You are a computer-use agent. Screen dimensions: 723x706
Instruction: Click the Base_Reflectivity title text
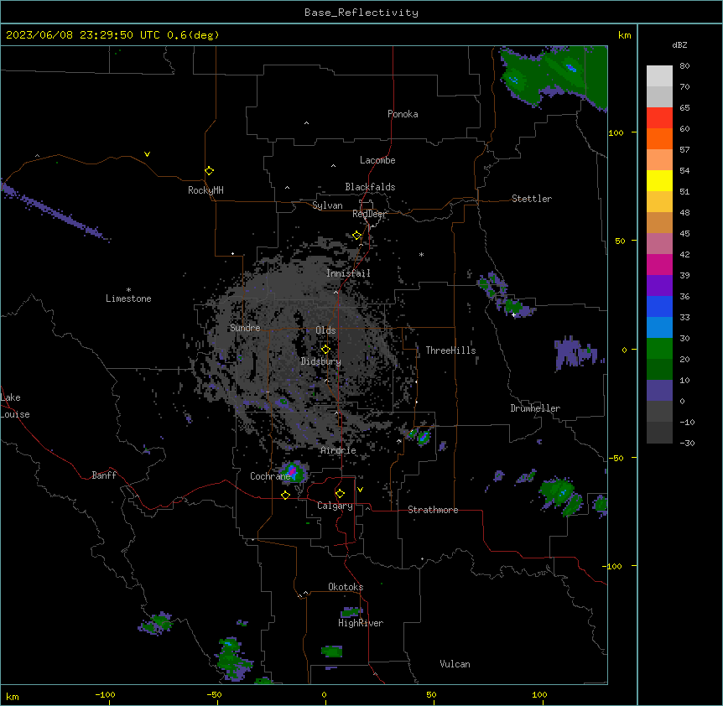click(361, 13)
